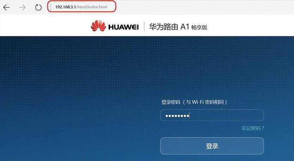Viewport: 294px width, 161px height.
Task: Click the /html/index.html path in the URL
Action: click(x=92, y=7)
